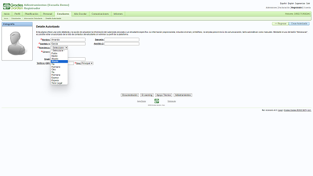
Task: Select Otro from the Parentesco list
Action: (59, 69)
